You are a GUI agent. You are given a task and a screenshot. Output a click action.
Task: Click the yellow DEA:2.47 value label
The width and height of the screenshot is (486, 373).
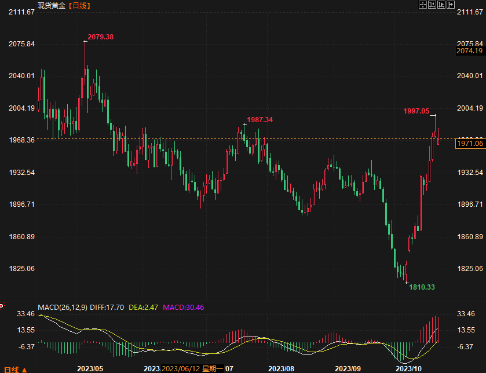(x=142, y=307)
